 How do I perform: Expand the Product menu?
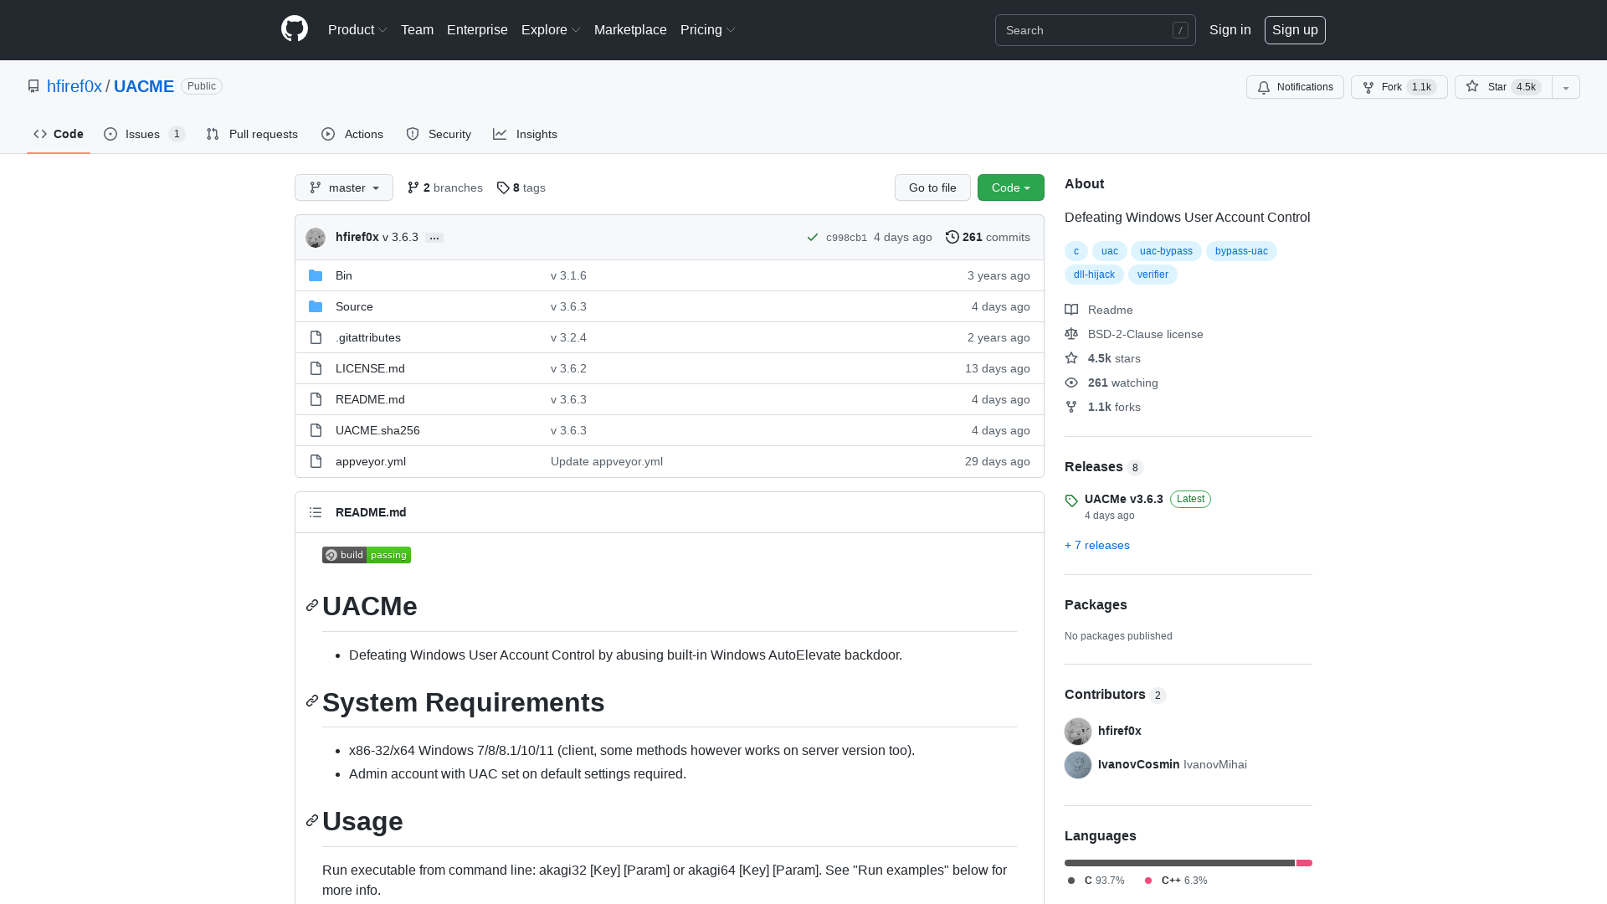click(357, 30)
